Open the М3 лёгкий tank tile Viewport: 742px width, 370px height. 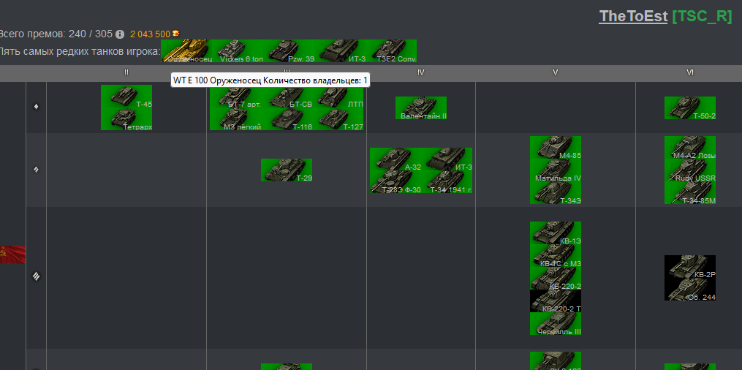235,119
